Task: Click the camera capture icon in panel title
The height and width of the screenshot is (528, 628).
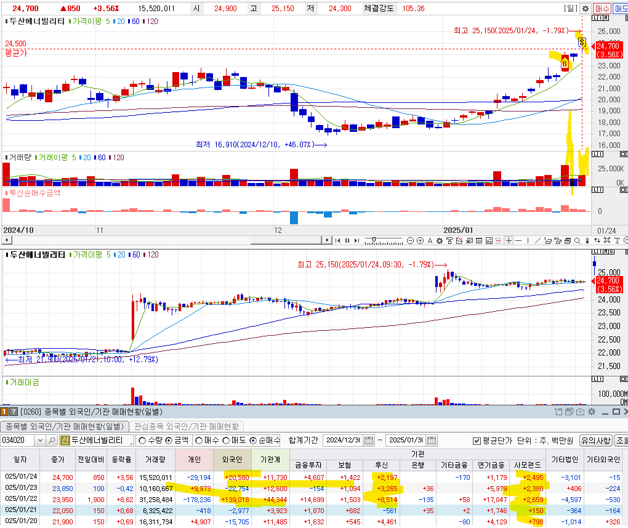Action: click(580, 412)
